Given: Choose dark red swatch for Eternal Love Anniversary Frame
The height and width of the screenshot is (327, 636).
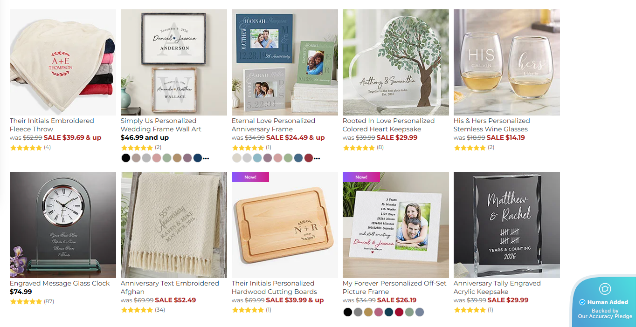Looking at the screenshot, I should 309,158.
